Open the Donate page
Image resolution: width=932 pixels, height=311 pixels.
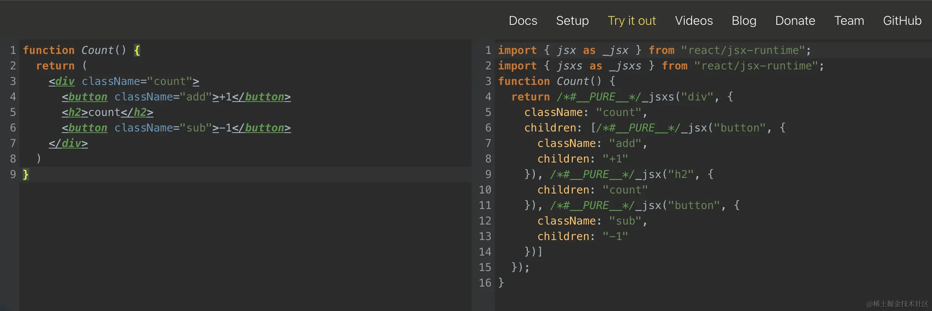pos(795,21)
